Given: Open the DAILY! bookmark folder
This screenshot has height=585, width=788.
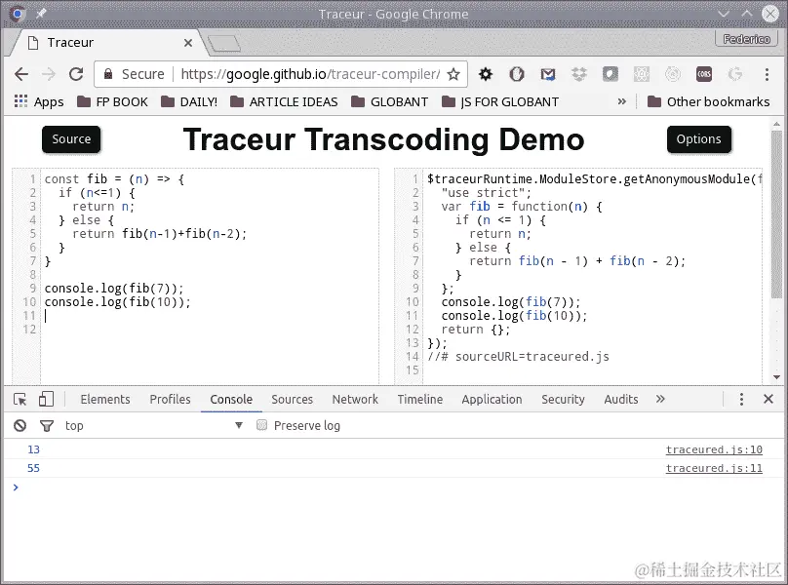Looking at the screenshot, I should coord(189,101).
